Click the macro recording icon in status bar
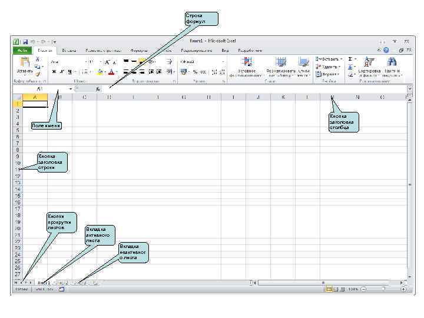Screen dimensions: 424x318 [62, 289]
